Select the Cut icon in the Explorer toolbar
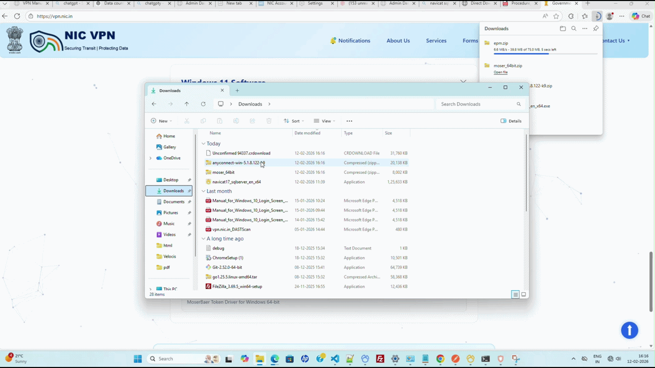Image resolution: width=655 pixels, height=368 pixels. pyautogui.click(x=187, y=121)
